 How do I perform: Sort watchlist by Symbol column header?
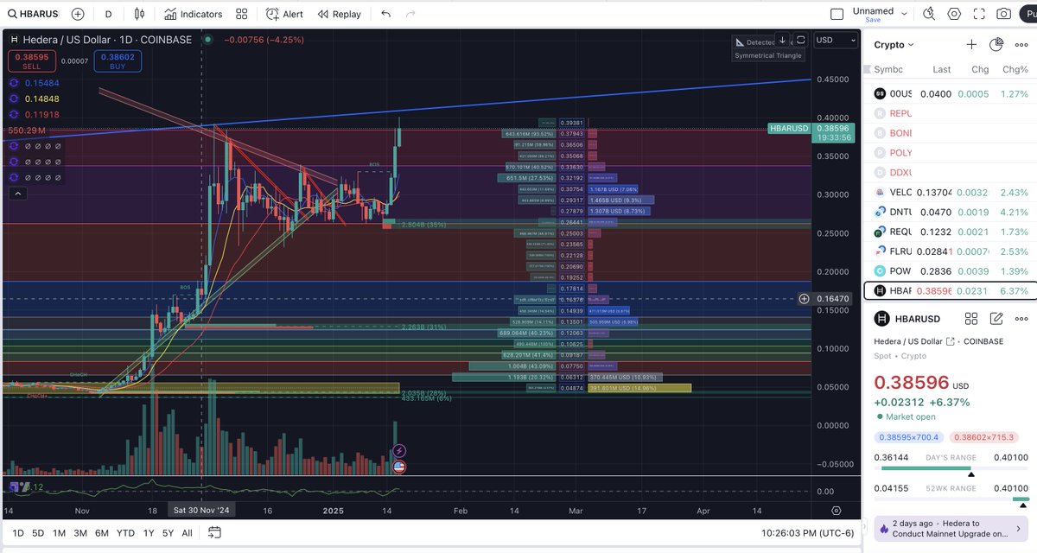point(888,69)
